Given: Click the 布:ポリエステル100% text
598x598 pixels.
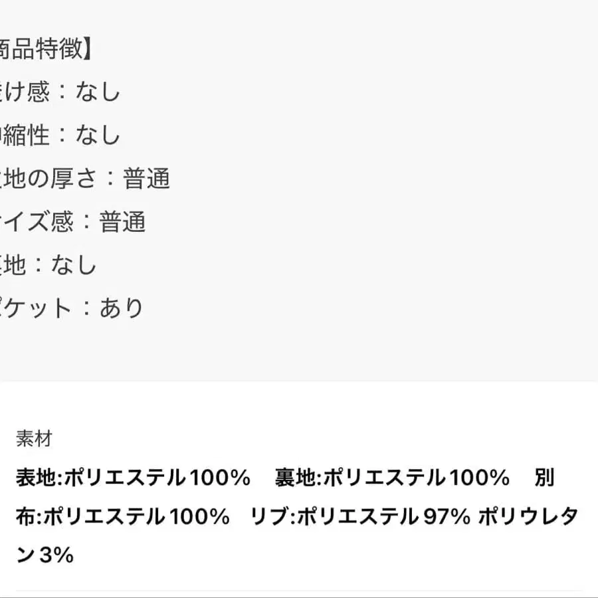Looking at the screenshot, I should click(x=123, y=516).
